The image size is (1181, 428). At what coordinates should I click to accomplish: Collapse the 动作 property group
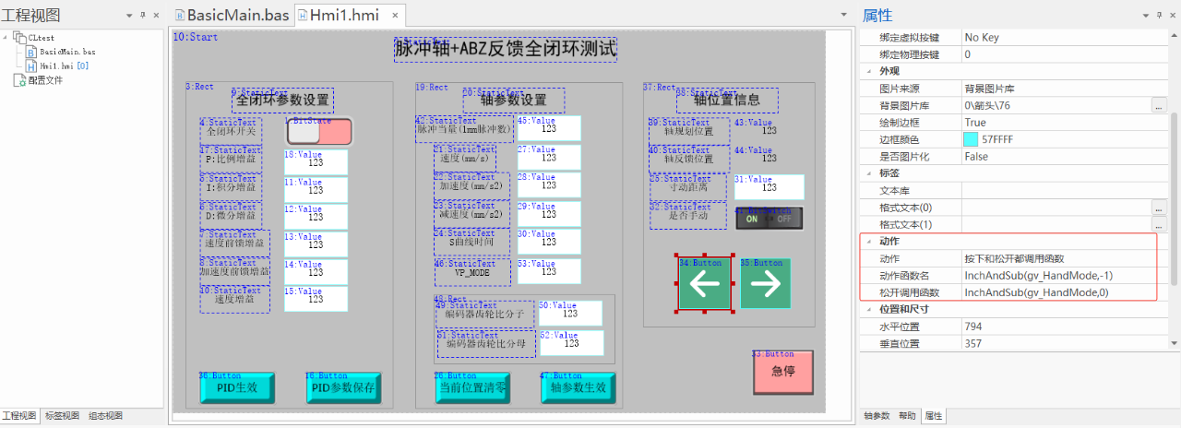pyautogui.click(x=869, y=241)
